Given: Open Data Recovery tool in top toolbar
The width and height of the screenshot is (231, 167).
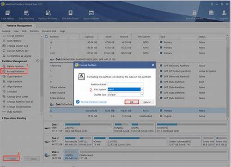Looking at the screenshot, I should click(x=26, y=15).
